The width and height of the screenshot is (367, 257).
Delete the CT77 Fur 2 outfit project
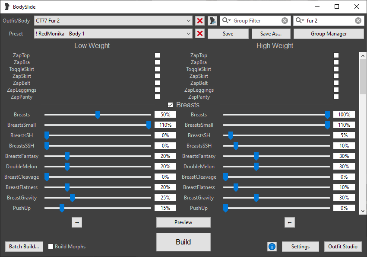(x=200, y=21)
